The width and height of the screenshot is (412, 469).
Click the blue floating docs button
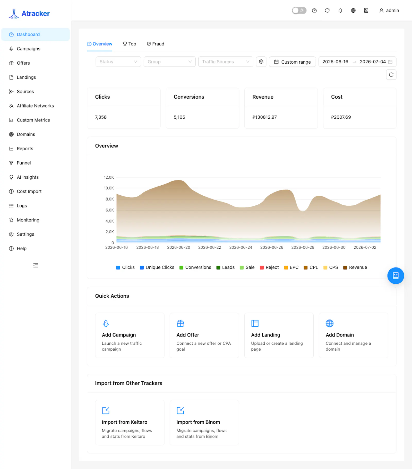coord(396,276)
